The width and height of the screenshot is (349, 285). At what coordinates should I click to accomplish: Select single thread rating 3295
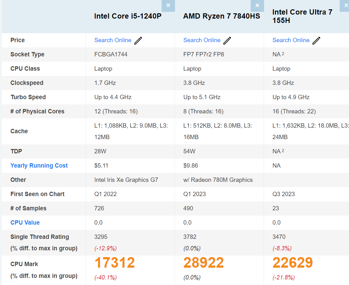(101, 237)
